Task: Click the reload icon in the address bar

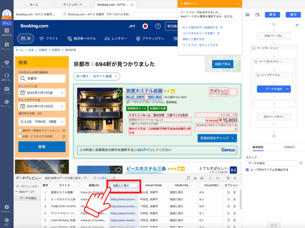Action: 65,14
